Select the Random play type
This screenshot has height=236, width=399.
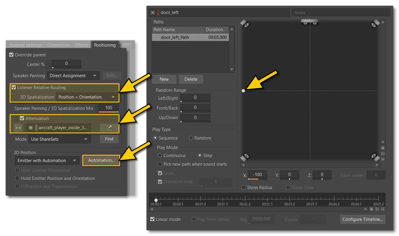[x=191, y=138]
